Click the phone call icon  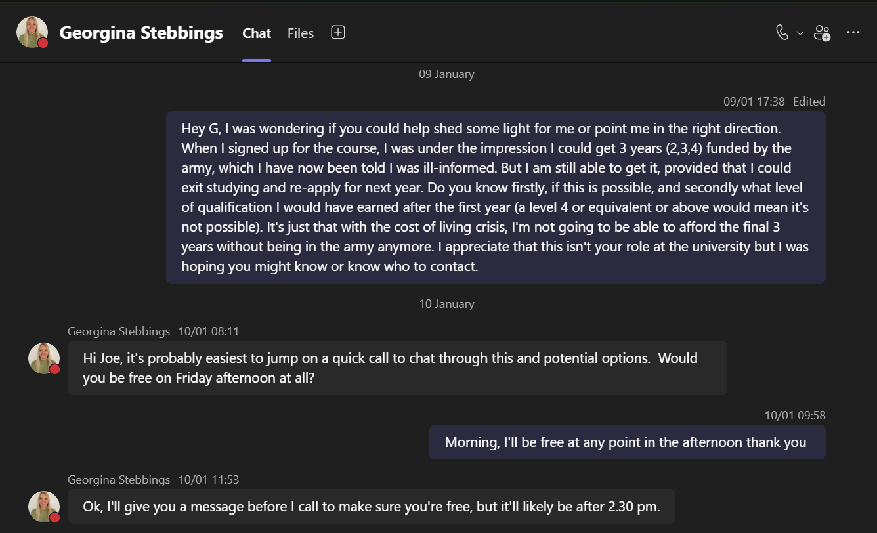click(782, 32)
